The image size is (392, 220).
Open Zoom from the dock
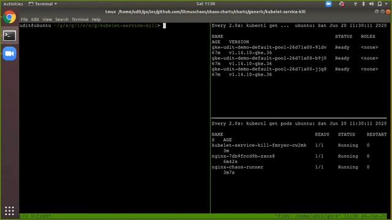coord(10,54)
